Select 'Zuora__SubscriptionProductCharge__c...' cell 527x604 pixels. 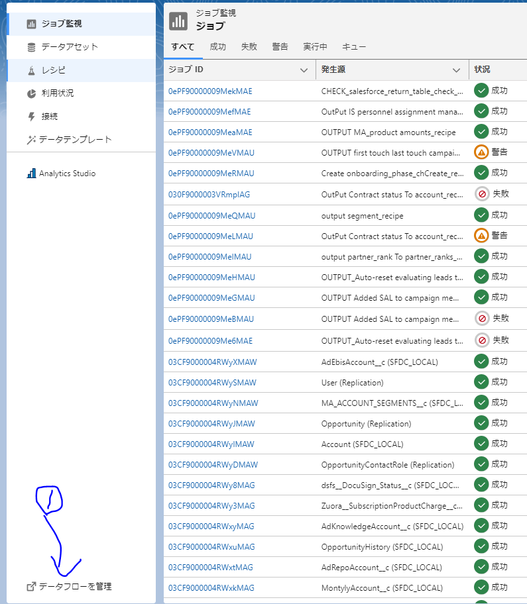[x=392, y=506]
